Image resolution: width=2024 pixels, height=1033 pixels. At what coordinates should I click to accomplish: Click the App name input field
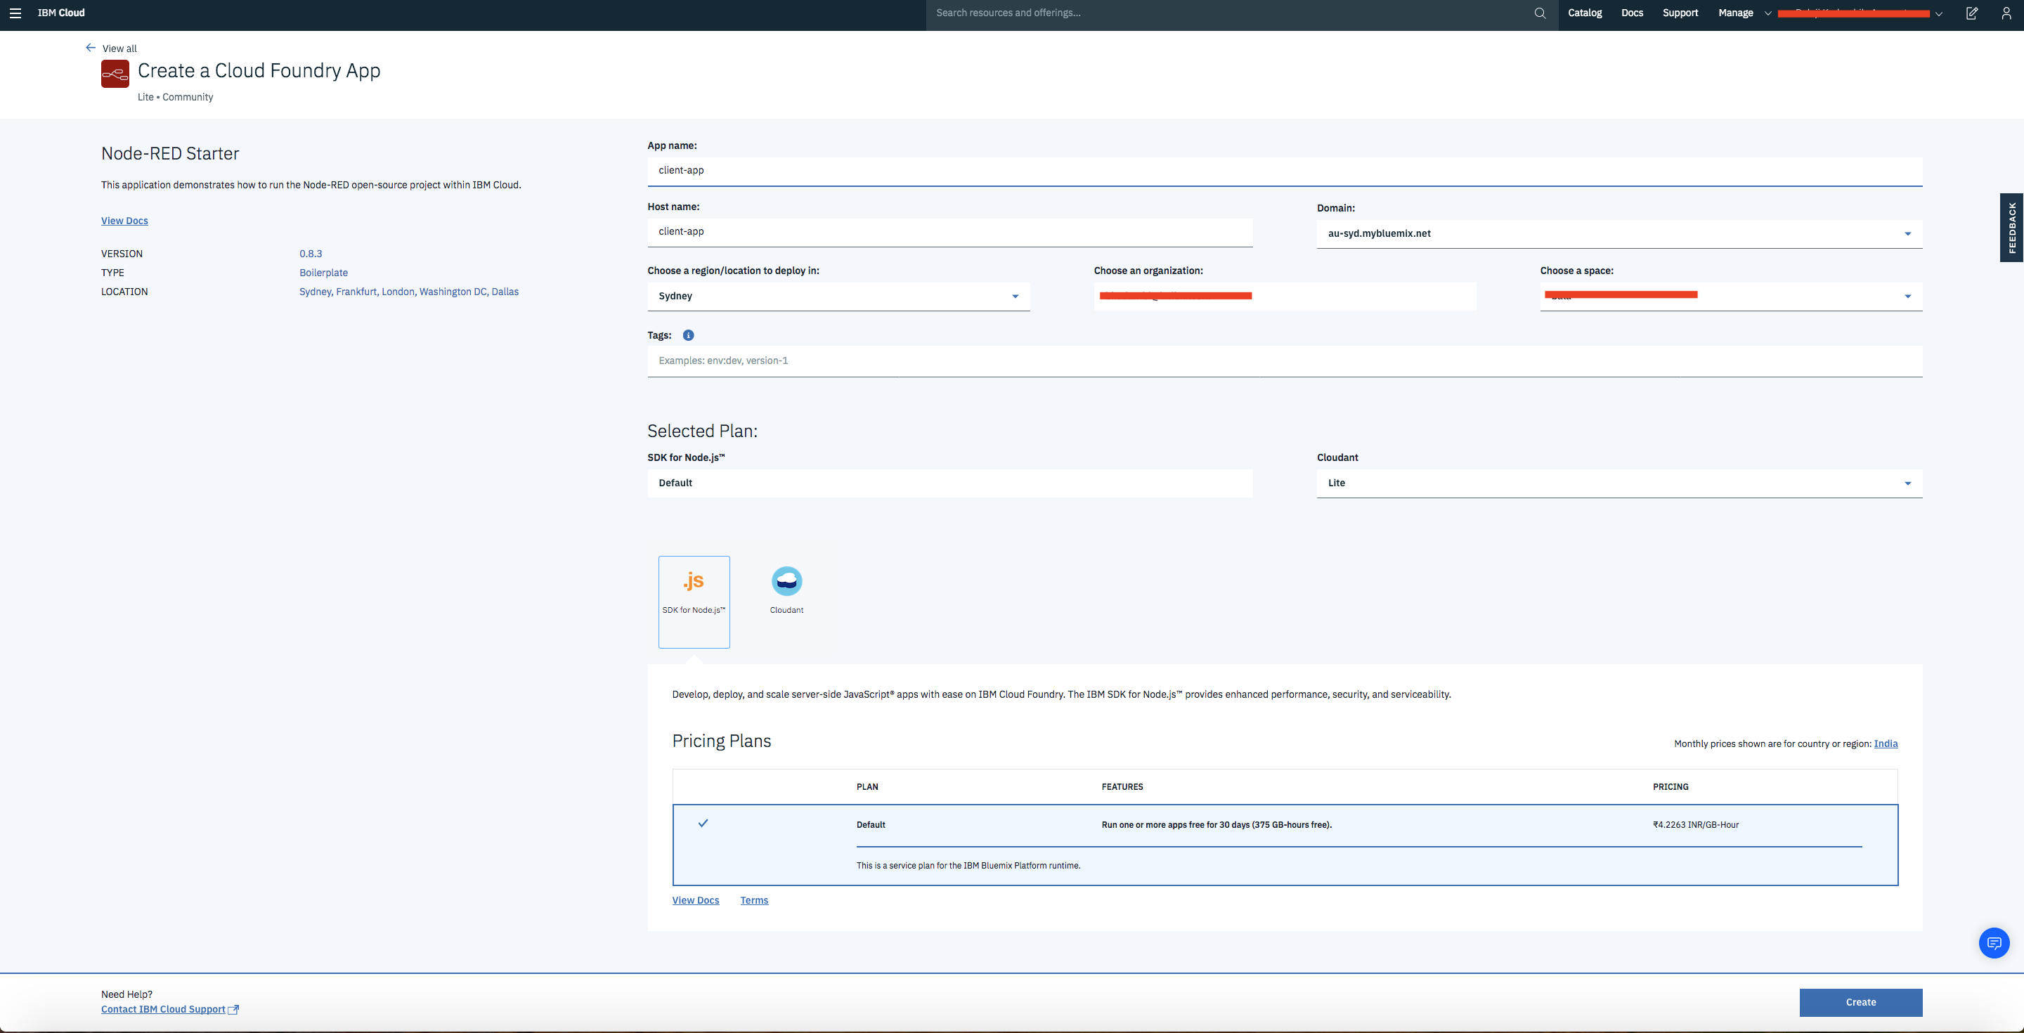point(1285,171)
